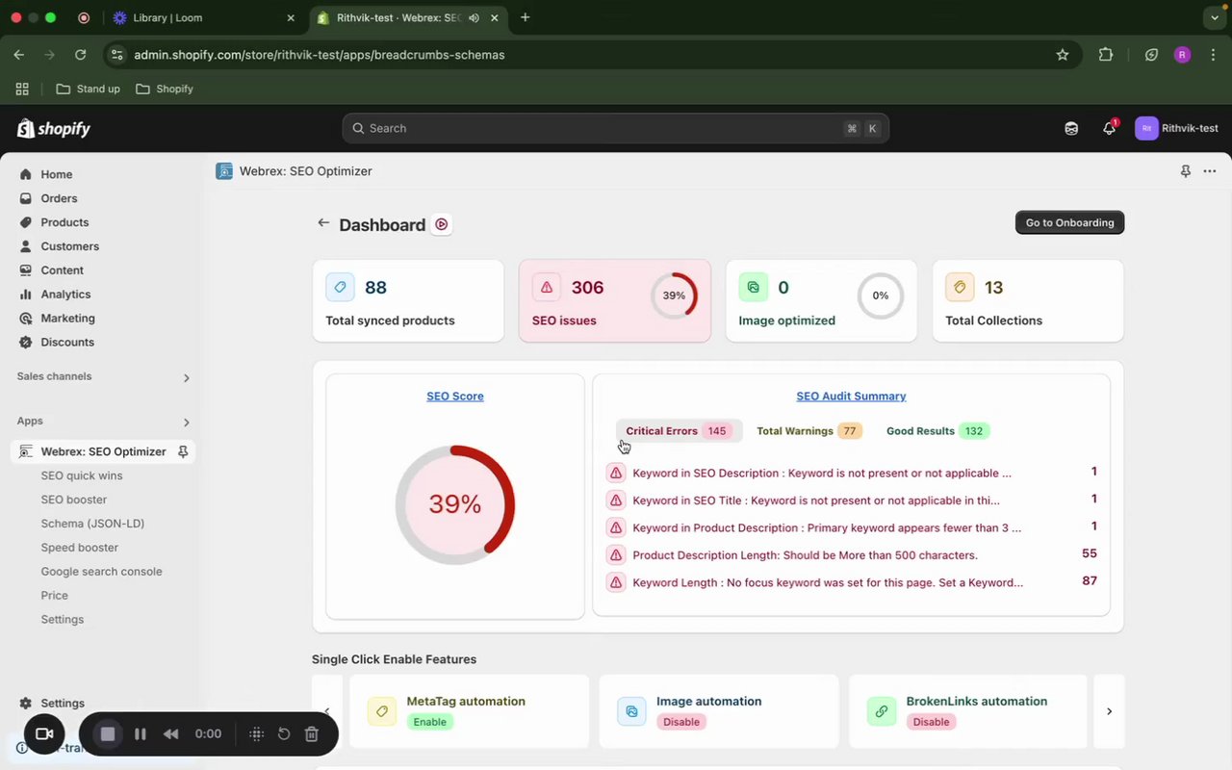
Task: Click the 39% ring in SEO issues card
Action: pyautogui.click(x=674, y=295)
